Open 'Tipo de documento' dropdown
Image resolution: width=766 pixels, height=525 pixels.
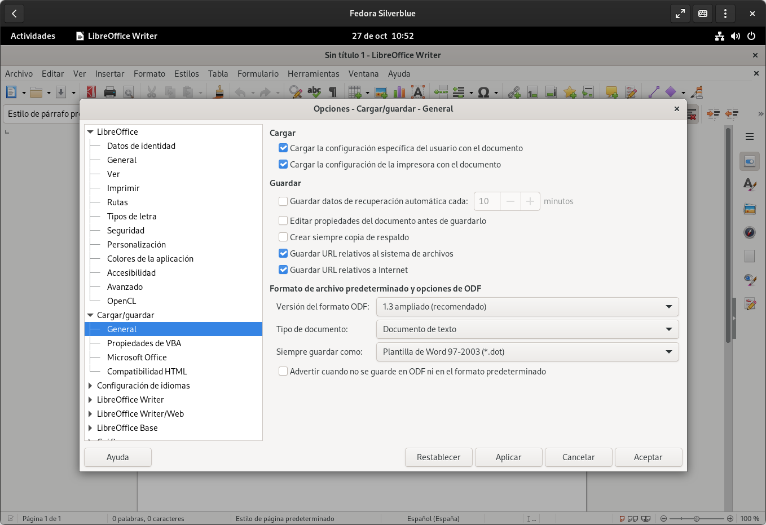[527, 329]
